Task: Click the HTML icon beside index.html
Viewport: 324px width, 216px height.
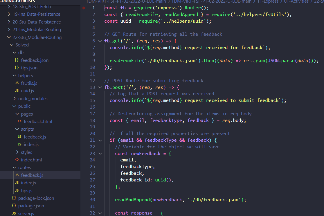Action: coord(17,160)
